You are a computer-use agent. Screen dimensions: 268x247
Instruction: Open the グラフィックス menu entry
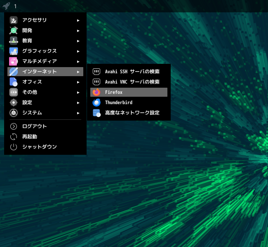point(45,51)
